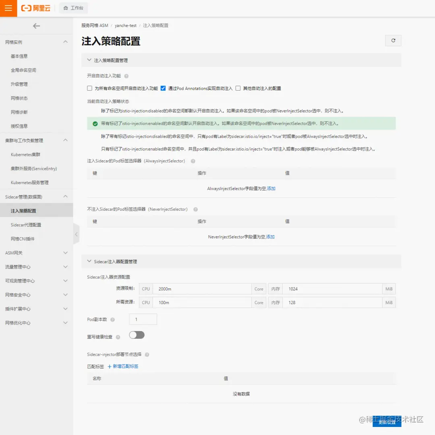435x435 pixels.
Task: Enable 为所有命名空间开启自动注入功能 checkbox
Action: tap(89, 88)
